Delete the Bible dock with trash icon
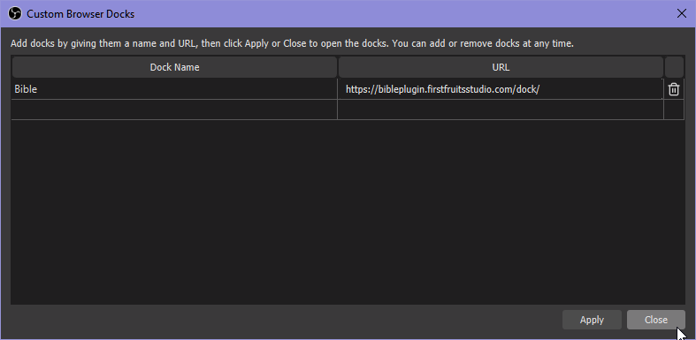The image size is (696, 340). coord(673,89)
